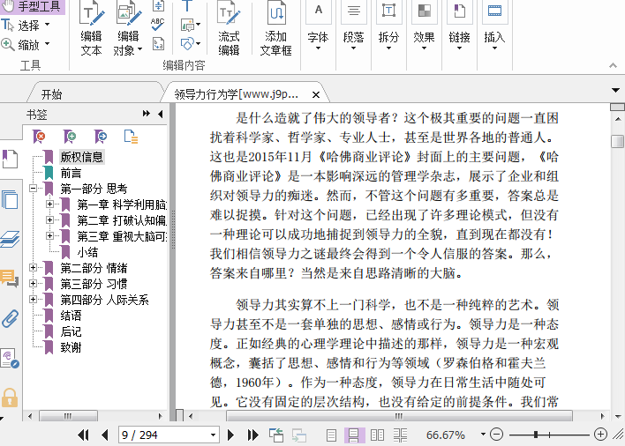This screenshot has width=625, height=446.
Task: Click the 编辑对象 edit object tool
Action: tap(128, 29)
